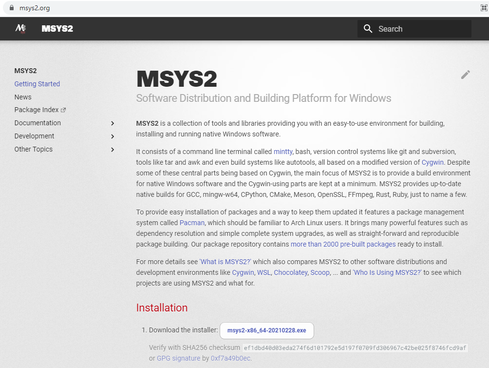Open the Pacman link
Viewport: 489px width, 368px height.
(x=192, y=223)
